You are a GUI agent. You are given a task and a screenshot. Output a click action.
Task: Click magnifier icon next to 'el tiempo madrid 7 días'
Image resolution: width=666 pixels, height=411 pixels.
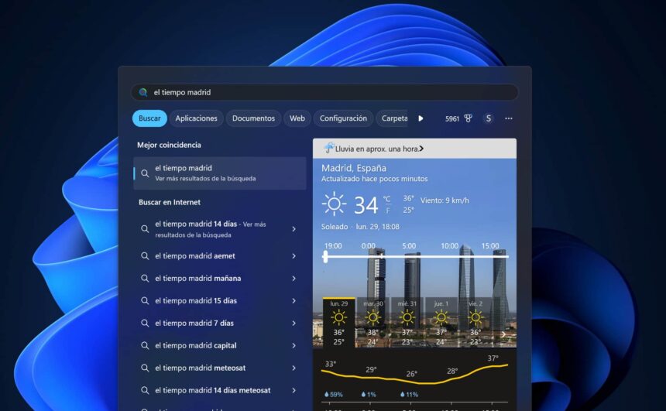(145, 323)
